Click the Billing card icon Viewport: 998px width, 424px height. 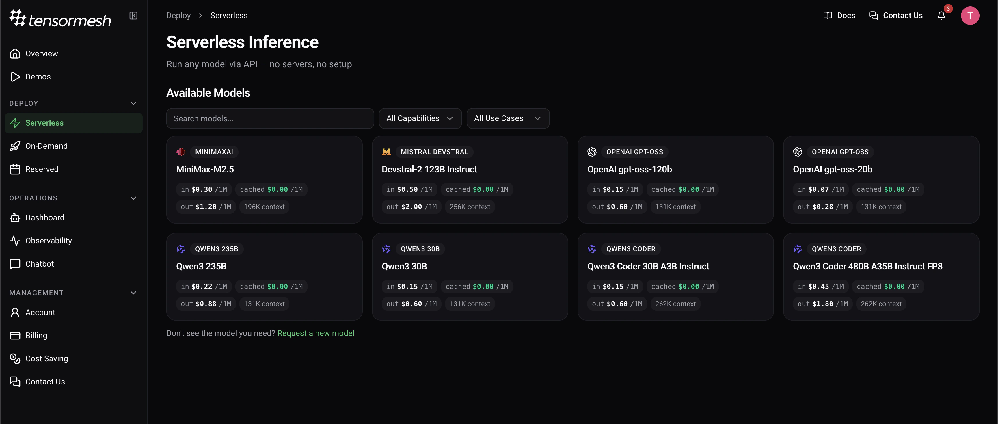[15, 336]
